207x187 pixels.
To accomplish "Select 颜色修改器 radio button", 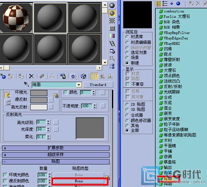I will tap(127, 121).
